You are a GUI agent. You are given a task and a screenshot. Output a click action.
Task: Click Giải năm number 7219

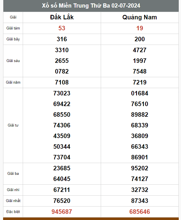(140, 82)
